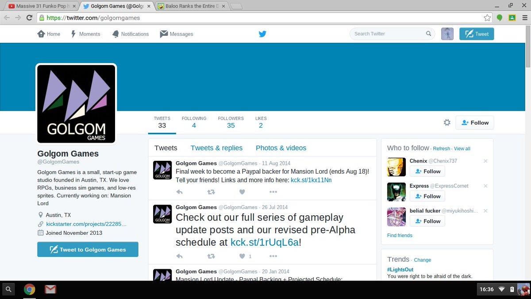Follow belial fucker from suggestions
Image resolution: width=531 pixels, height=299 pixels.
pyautogui.click(x=427, y=221)
